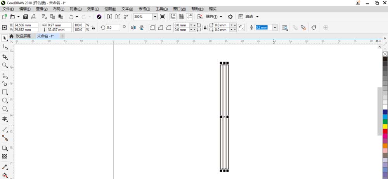This screenshot has height=179, width=388.
Task: Toggle the lock ratio padlock
Action: (93, 28)
